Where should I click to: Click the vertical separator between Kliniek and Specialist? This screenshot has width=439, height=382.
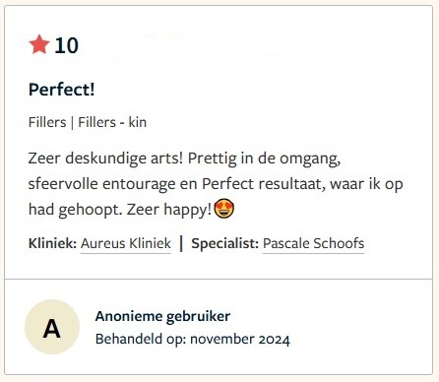pos(181,243)
